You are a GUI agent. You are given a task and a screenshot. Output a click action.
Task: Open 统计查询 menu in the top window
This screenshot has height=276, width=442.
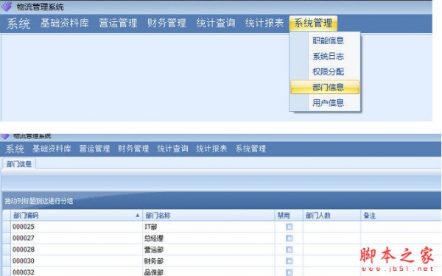216,23
